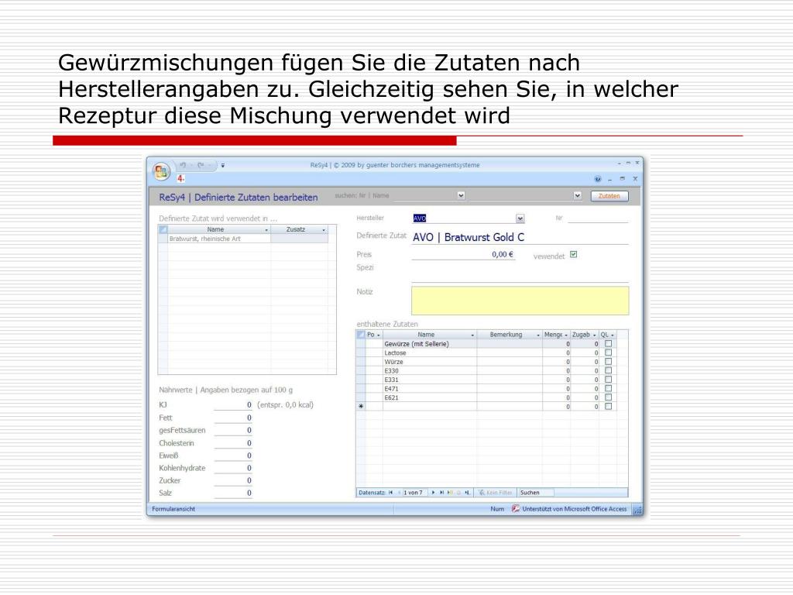Open the QL column dropdown
This screenshot has height=595, width=793.
pyautogui.click(x=613, y=335)
